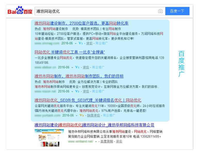199x154 pixels.
Task: Click 商业推广 under SEO外包 result
Action: [109, 115]
